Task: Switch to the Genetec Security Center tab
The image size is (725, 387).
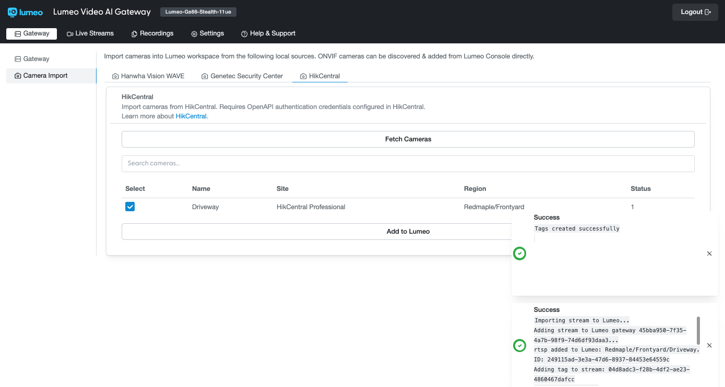Action: tap(242, 76)
